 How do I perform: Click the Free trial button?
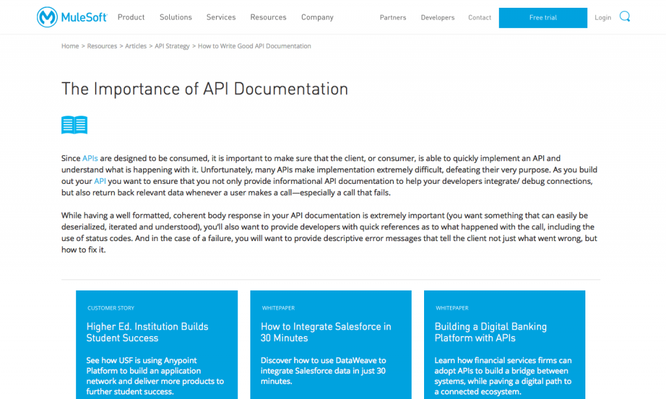coord(542,18)
